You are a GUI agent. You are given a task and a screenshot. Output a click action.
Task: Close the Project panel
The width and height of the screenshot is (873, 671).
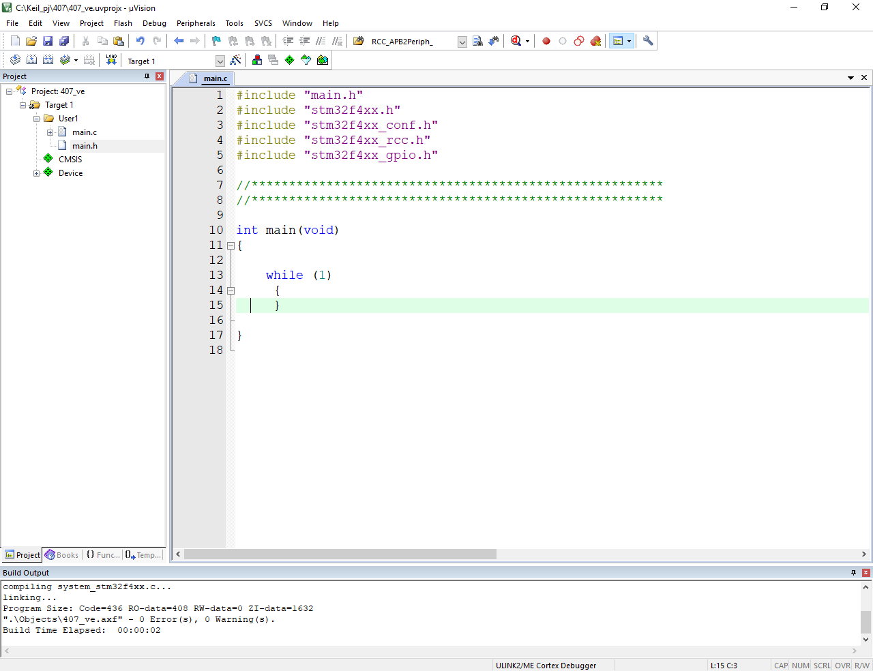click(x=160, y=76)
